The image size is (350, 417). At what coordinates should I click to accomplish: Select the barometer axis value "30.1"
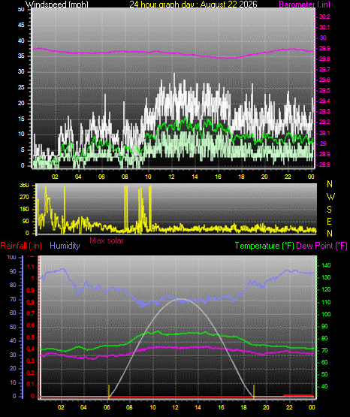(324, 27)
